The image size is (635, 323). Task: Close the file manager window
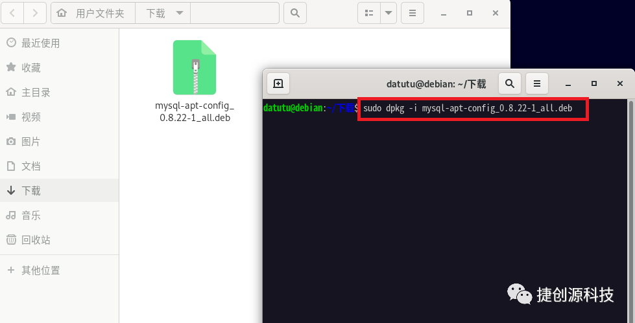pos(496,13)
